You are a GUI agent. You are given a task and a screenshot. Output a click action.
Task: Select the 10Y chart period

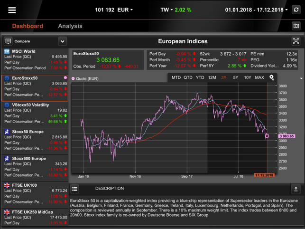[x=248, y=77]
